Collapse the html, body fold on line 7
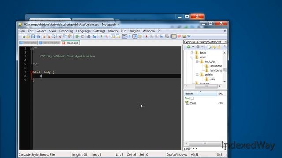Image resolution: width=282 pixels, height=158 pixels. [31, 72]
